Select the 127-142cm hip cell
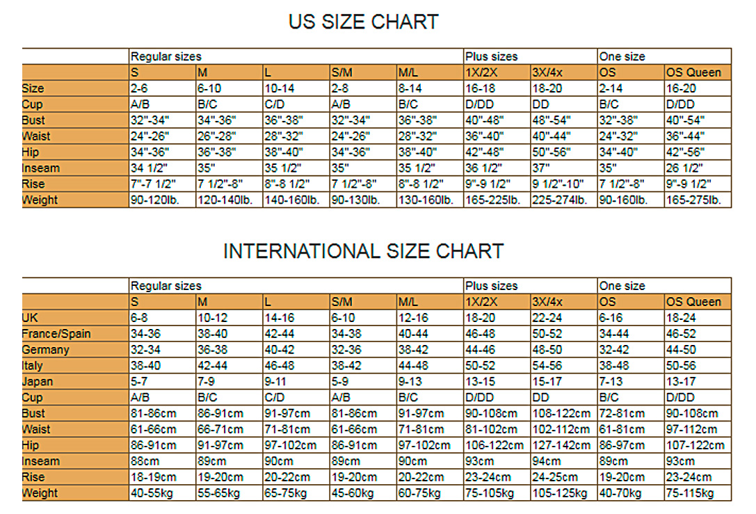The height and width of the screenshot is (514, 756). (562, 446)
